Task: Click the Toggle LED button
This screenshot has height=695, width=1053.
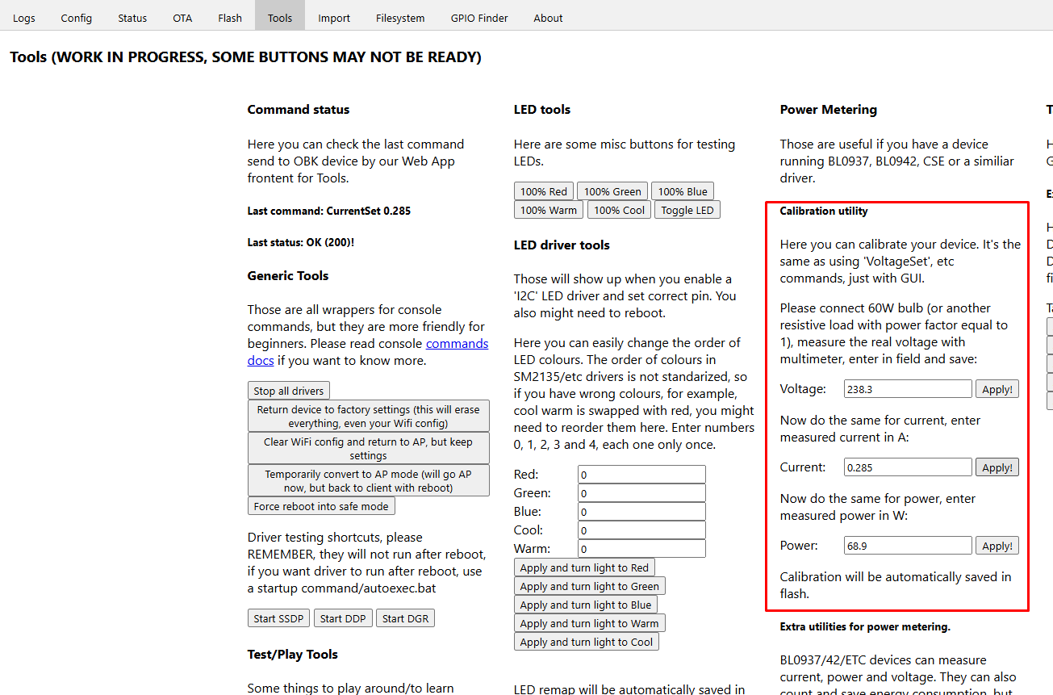Action: (x=687, y=210)
